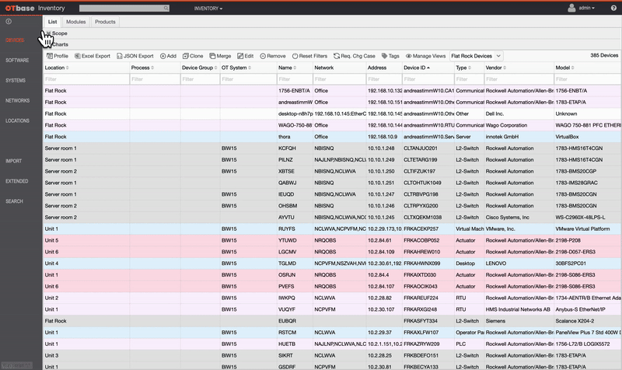Remove the selected device
Image resolution: width=622 pixels, height=370 pixels.
[x=273, y=56]
